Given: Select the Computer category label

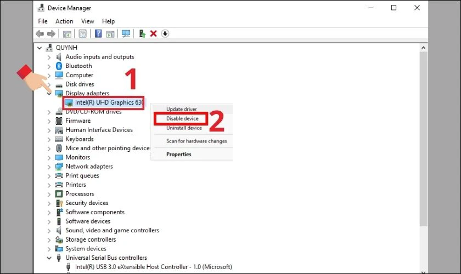Looking at the screenshot, I should [x=79, y=75].
